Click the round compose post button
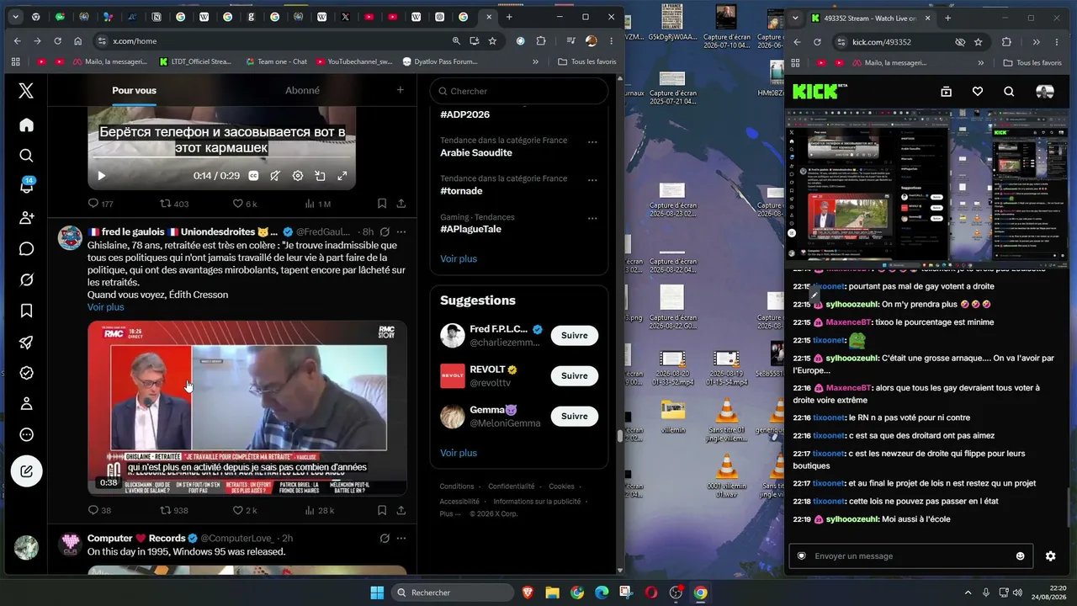 pos(26,471)
